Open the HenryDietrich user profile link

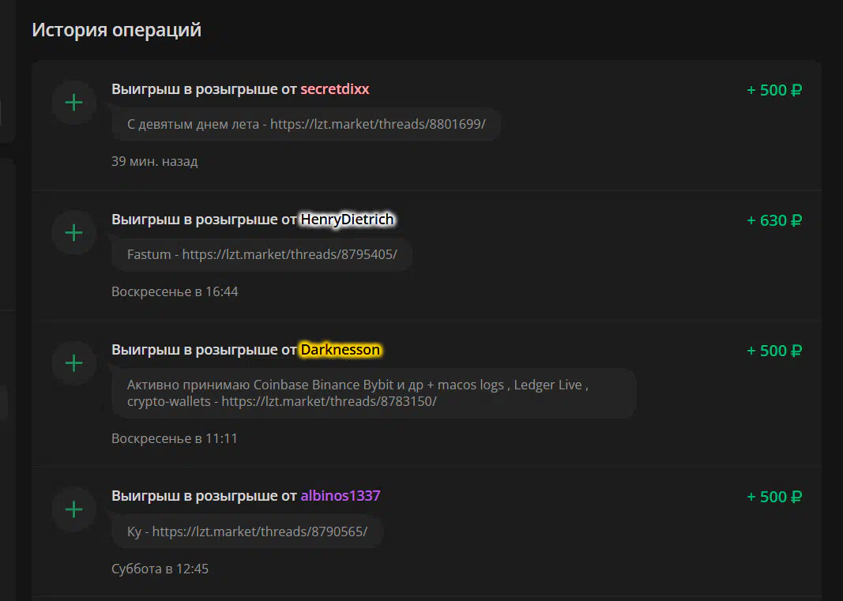pyautogui.click(x=347, y=220)
